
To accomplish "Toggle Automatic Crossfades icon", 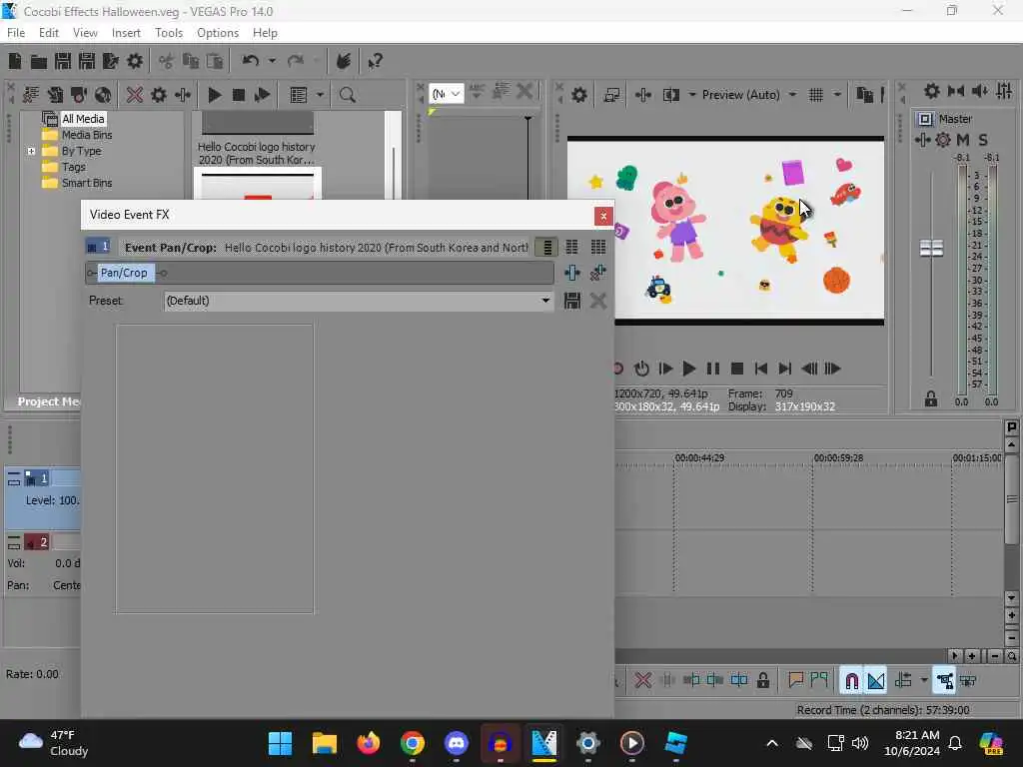I will (875, 681).
